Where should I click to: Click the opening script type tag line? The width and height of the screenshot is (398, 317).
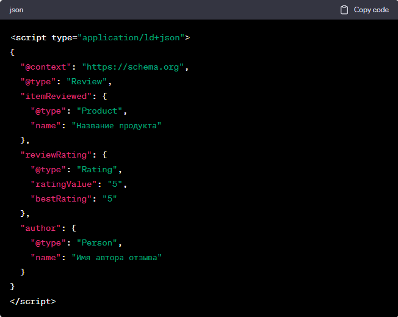pos(100,38)
